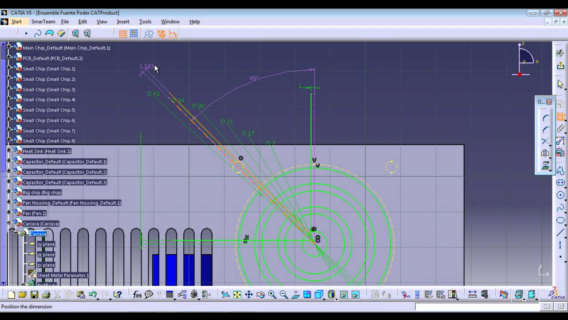
Task: Click the Zoom In magnifier
Action: 272,294
